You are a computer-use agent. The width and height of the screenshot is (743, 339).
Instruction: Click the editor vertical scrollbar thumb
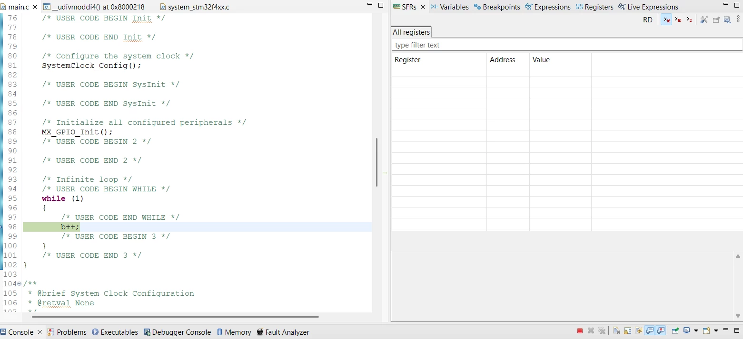(376, 162)
